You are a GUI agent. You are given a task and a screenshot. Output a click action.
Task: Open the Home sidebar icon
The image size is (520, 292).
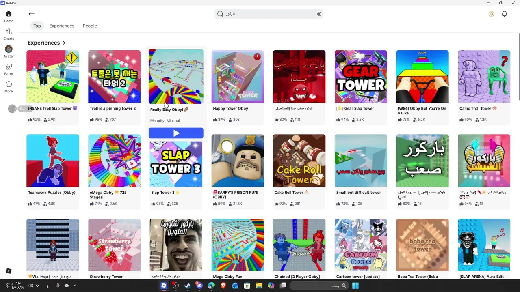pos(9,17)
